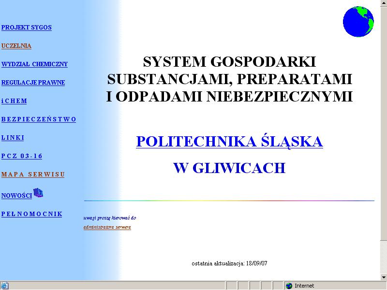Click the vertical scrollbar up arrow

(x=384, y=2)
